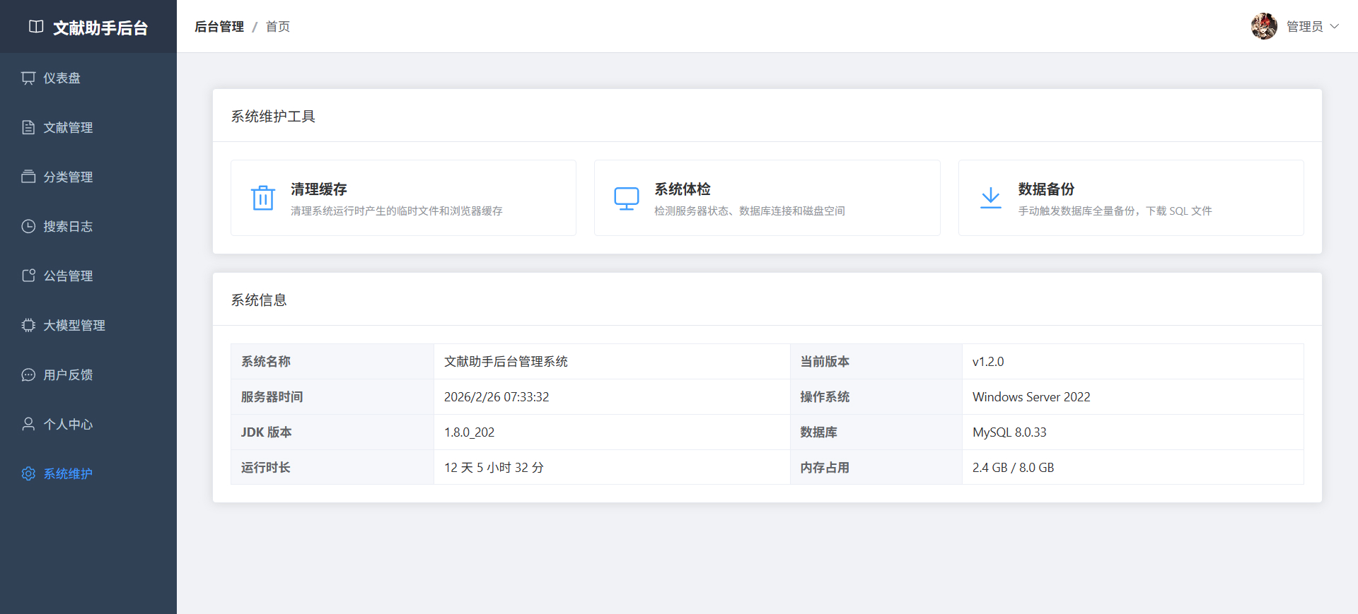Go to 个人中心
Image resolution: width=1358 pixels, height=614 pixels.
(88, 424)
